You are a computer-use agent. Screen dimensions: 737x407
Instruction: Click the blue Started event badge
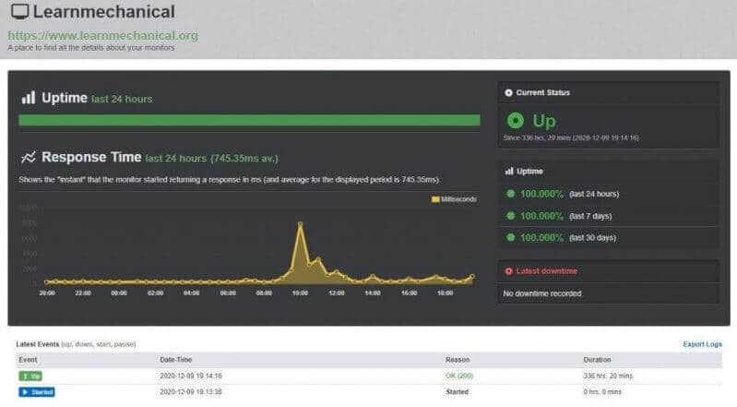tap(37, 392)
